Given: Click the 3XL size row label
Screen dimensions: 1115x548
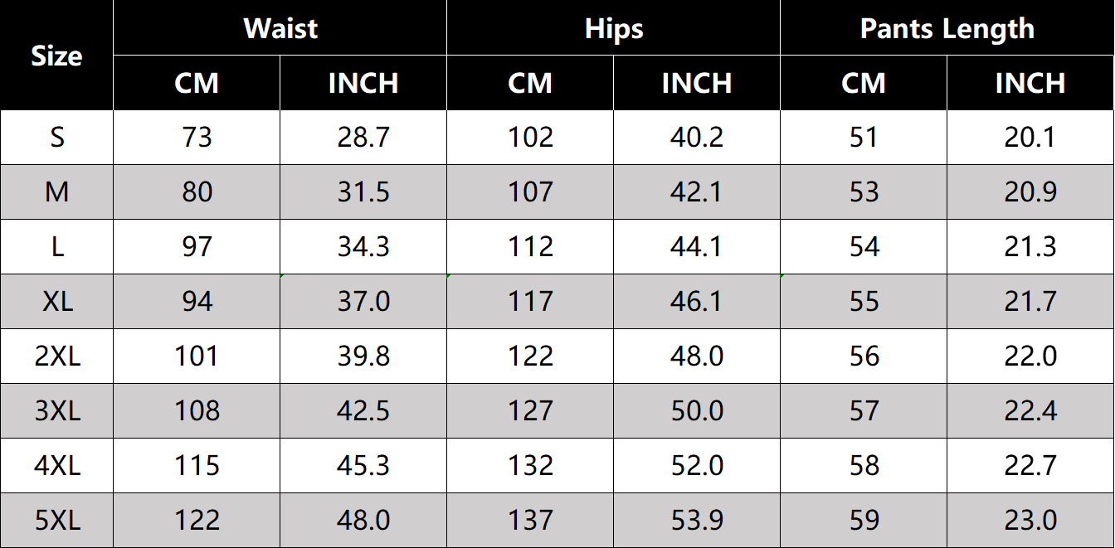Looking at the screenshot, I should (x=56, y=411).
